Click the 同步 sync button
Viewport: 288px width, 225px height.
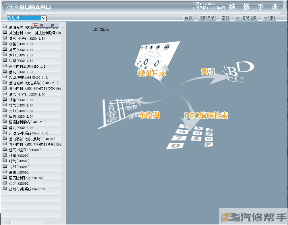[x=46, y=25]
